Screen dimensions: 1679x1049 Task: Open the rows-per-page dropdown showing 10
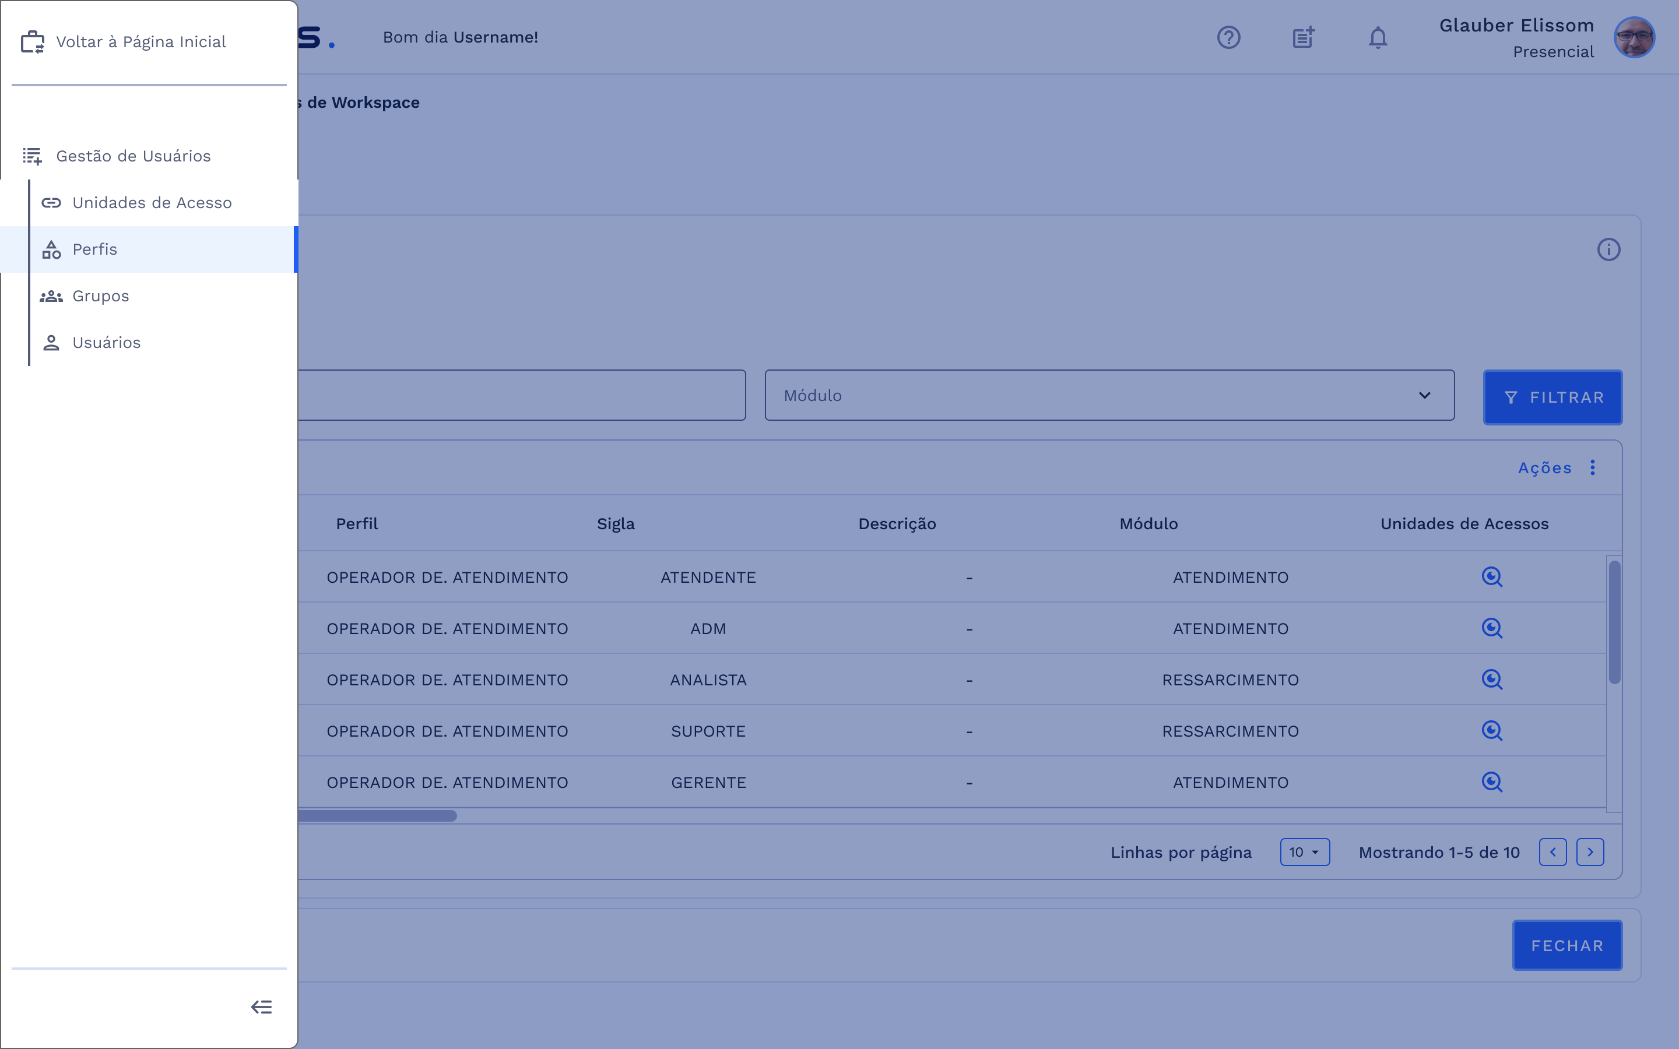(x=1304, y=852)
